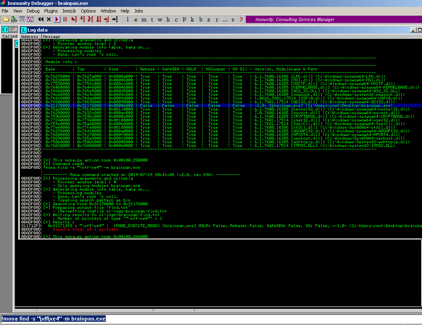Click the Trace over toolbar icon
422x325 pixels.
point(99,19)
